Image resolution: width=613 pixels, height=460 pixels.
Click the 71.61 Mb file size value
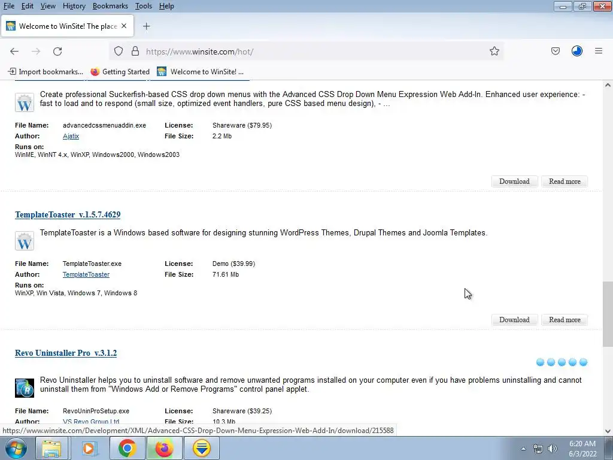226,274
